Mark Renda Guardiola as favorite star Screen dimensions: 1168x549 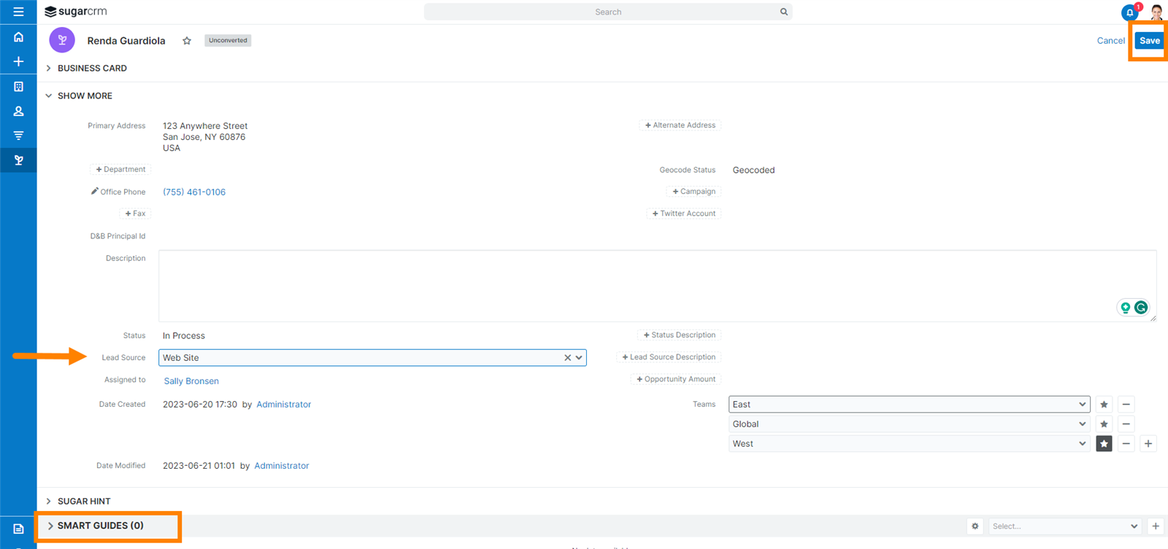pos(187,41)
